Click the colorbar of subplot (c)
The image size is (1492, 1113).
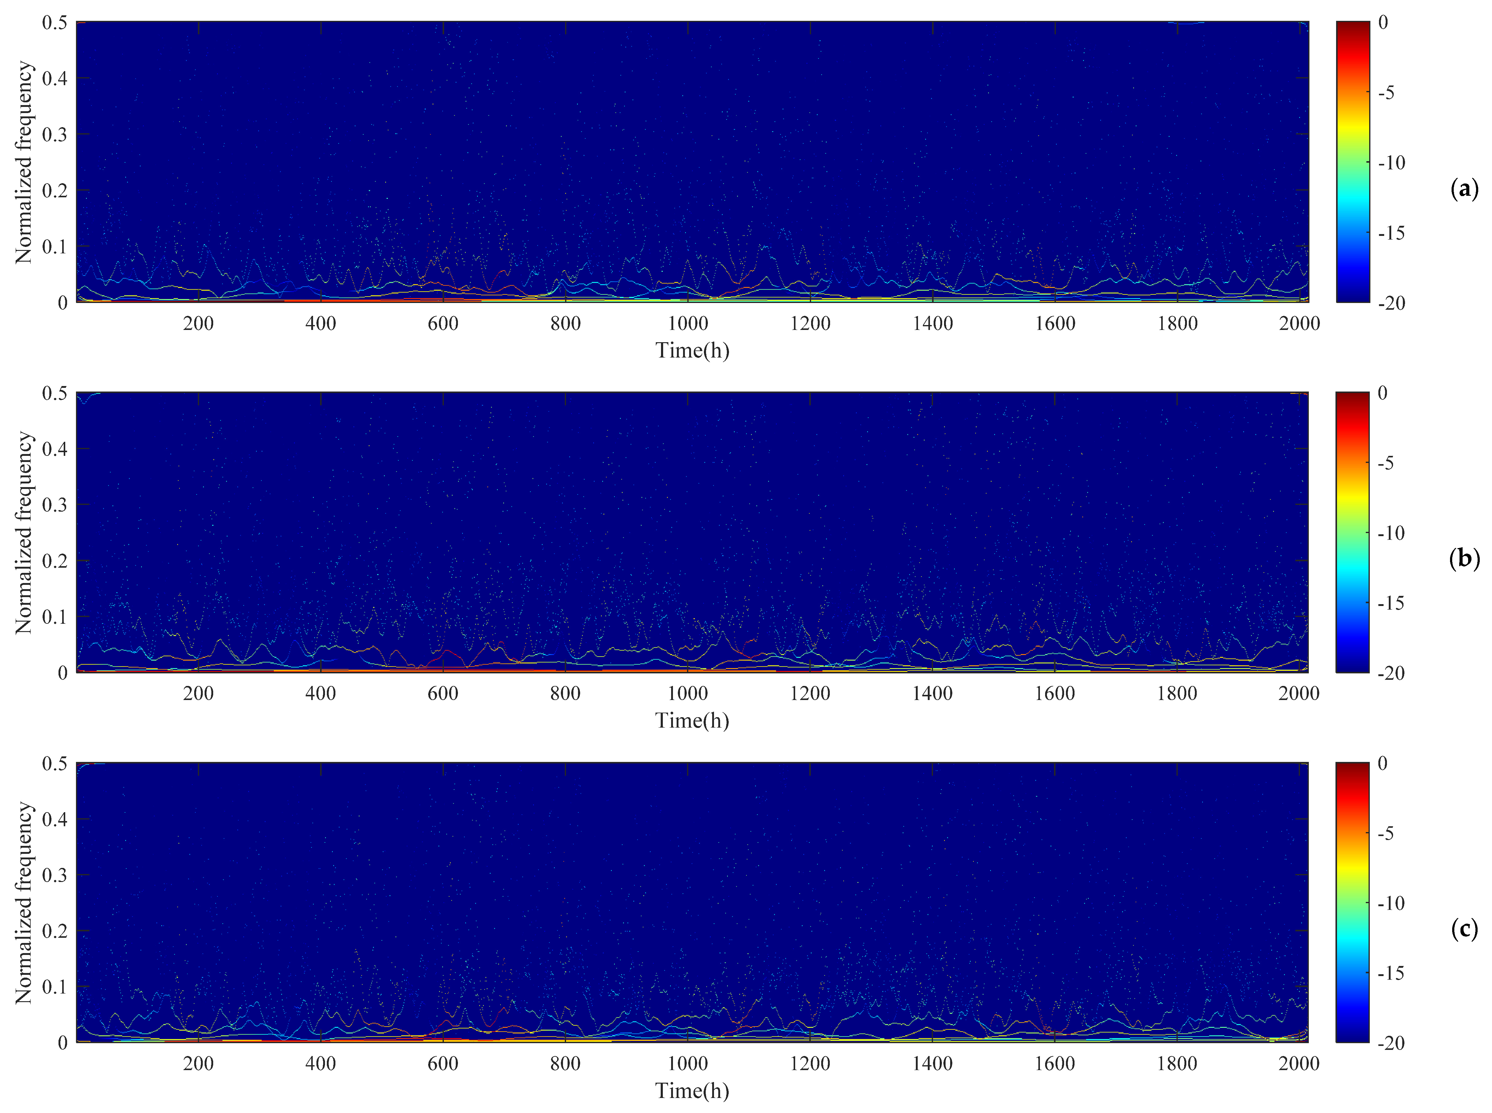(1353, 902)
